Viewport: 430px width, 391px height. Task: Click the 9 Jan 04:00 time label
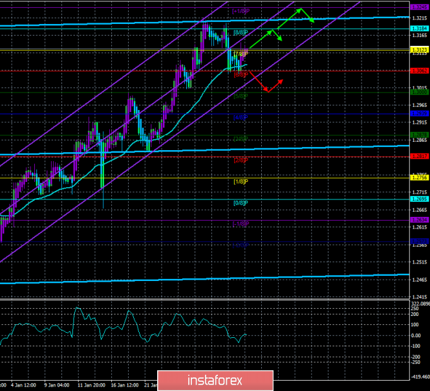point(57,385)
